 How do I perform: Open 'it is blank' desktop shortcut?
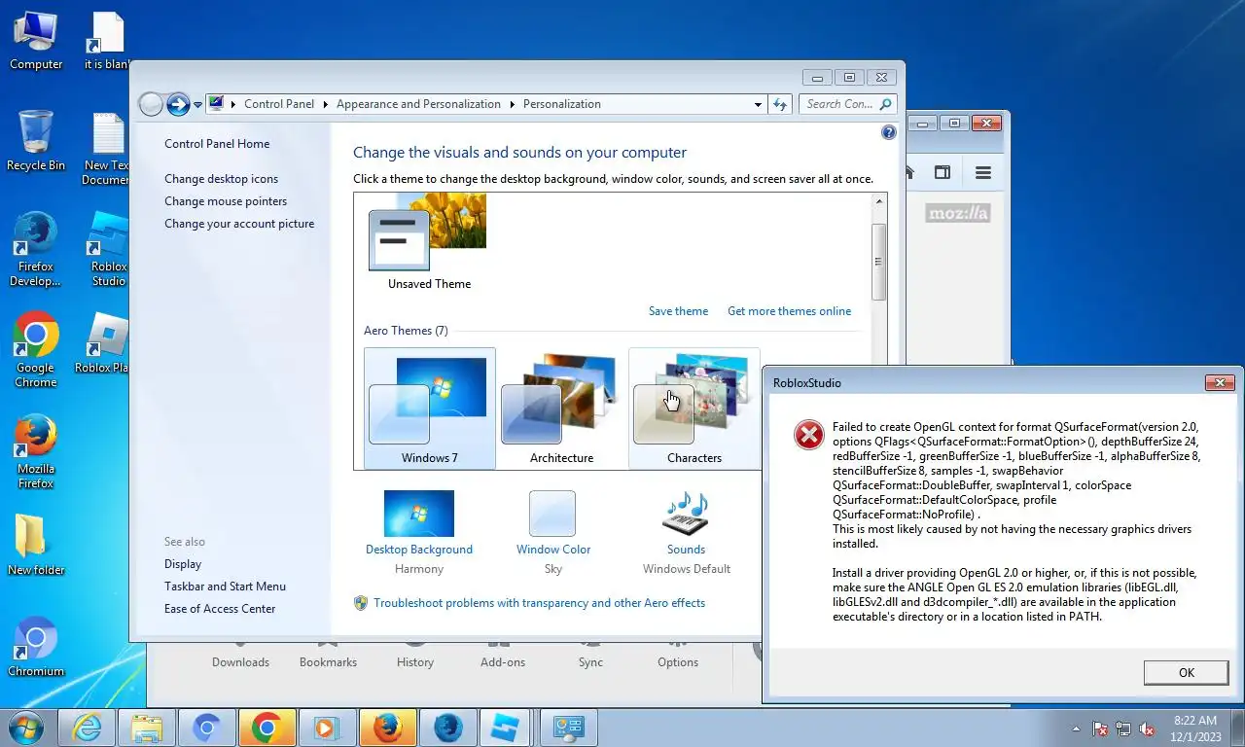coord(108,40)
